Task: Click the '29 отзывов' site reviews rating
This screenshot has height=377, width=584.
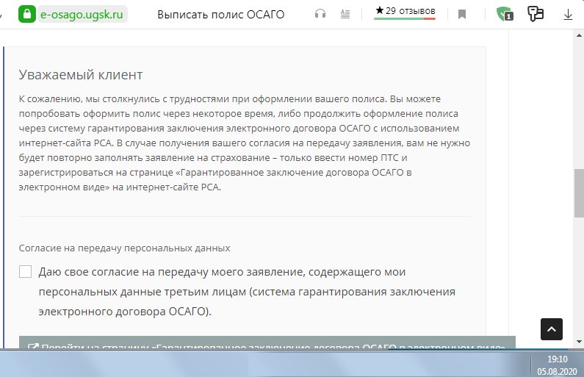Action: pyautogui.click(x=405, y=11)
